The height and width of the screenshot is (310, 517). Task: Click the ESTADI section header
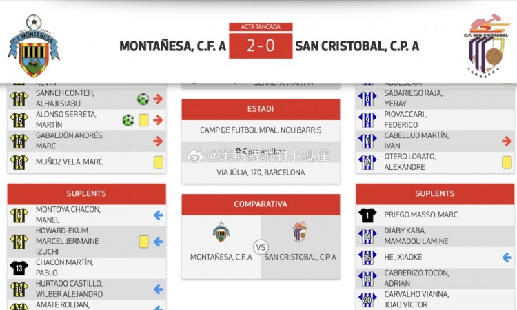point(261,109)
